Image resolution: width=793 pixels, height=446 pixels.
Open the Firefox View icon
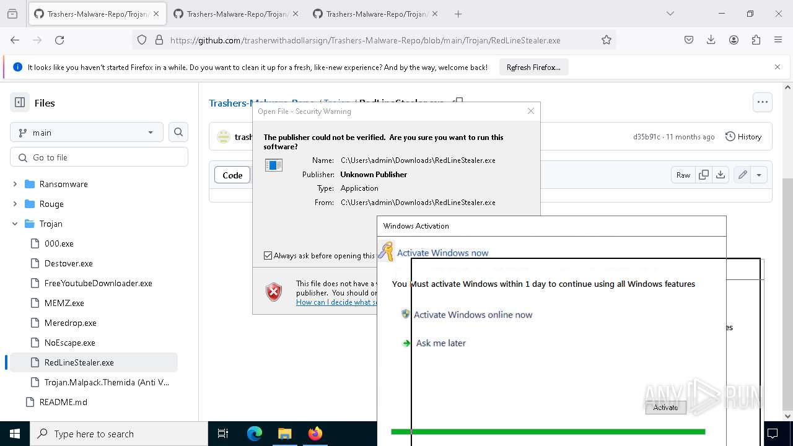pyautogui.click(x=12, y=14)
